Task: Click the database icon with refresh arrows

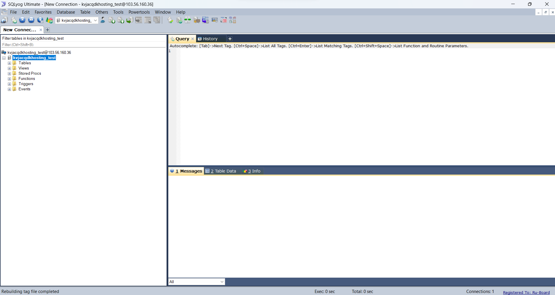Action: pyautogui.click(x=179, y=20)
